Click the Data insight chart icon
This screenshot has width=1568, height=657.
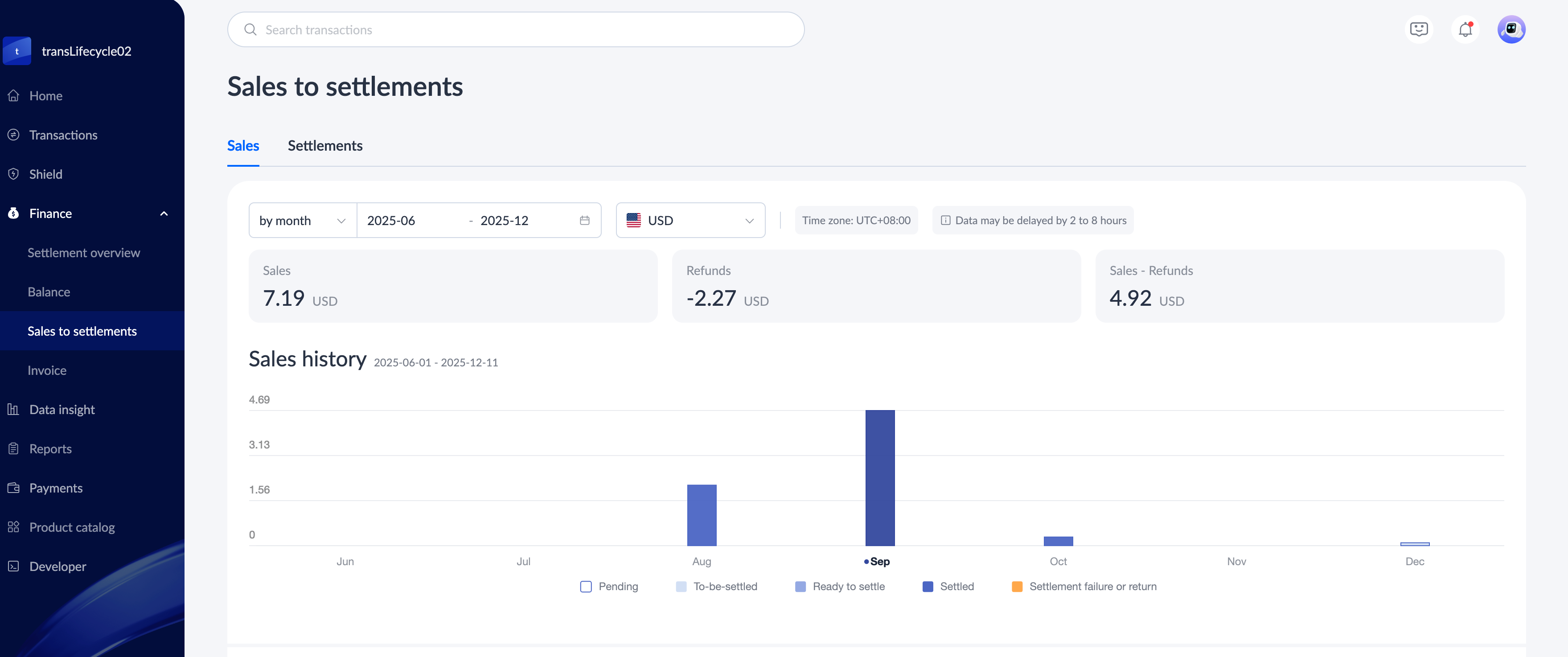coord(13,409)
